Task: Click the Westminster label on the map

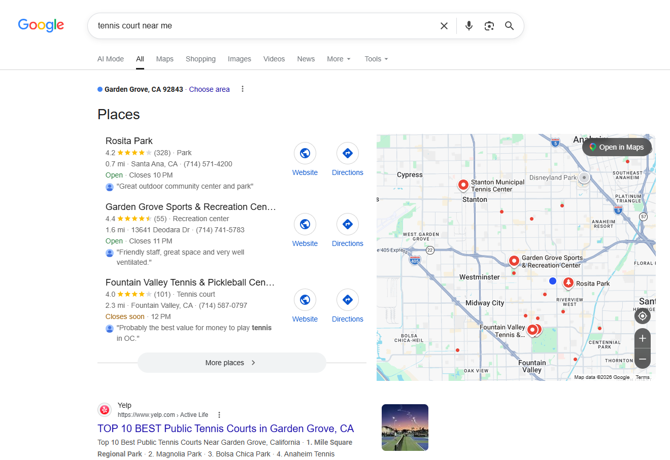Action: pos(480,277)
